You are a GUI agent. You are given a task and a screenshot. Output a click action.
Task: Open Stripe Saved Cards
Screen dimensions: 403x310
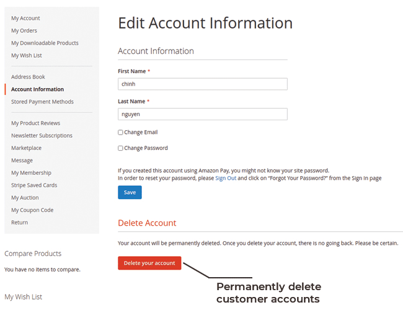click(34, 185)
